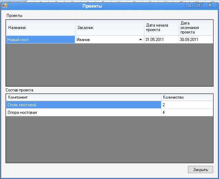
Task: Select the end date 30.09.2011 cell
Action: pyautogui.click(x=196, y=40)
